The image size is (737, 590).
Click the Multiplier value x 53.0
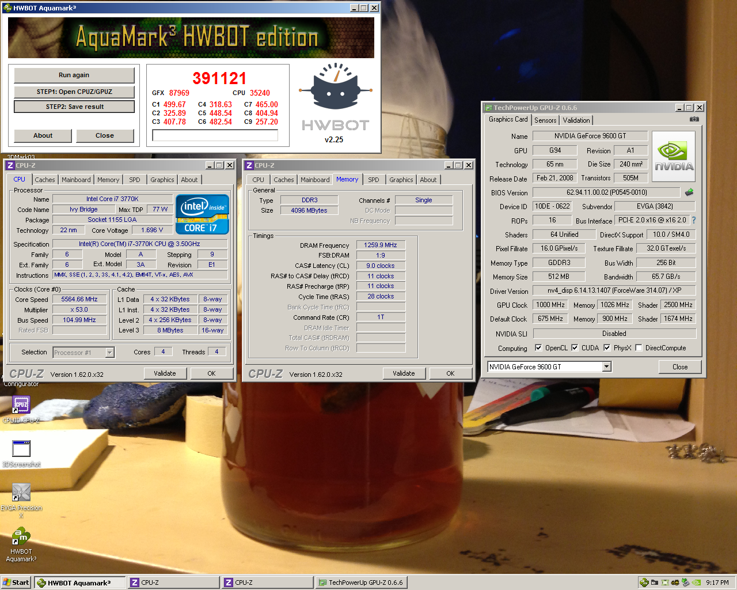(79, 310)
